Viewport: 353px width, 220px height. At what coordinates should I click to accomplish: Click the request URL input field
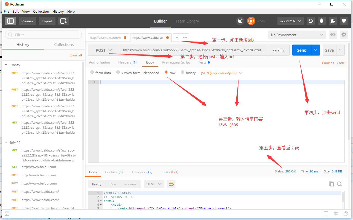193,50
